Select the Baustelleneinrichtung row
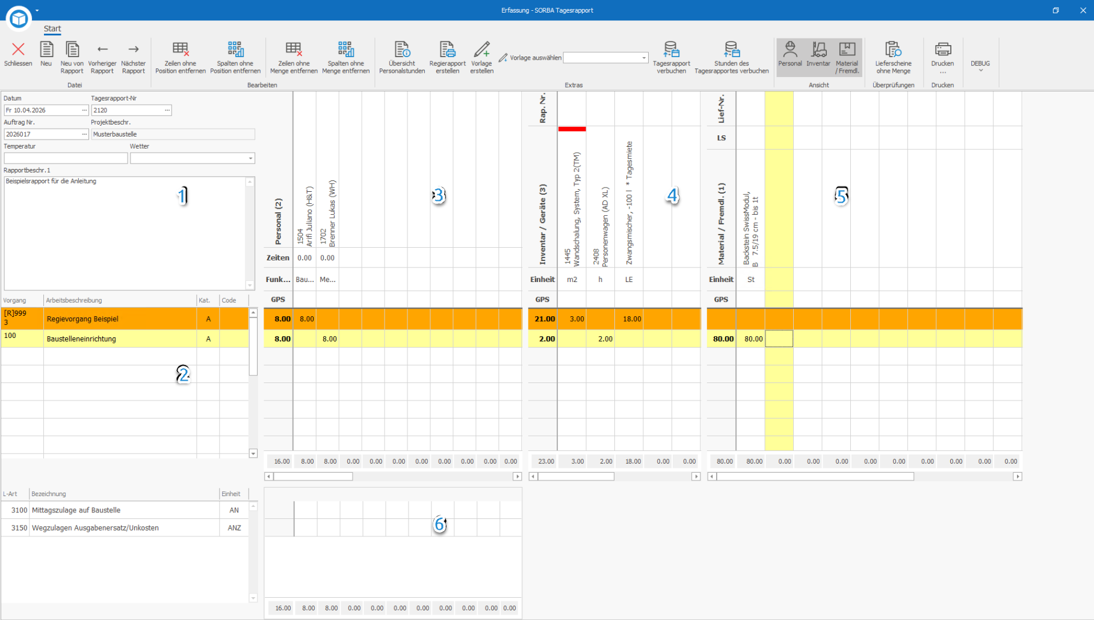1094x620 pixels. pos(125,339)
